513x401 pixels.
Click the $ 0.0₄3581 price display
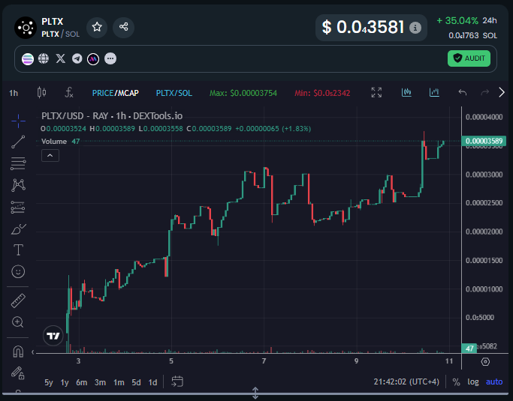tap(364, 27)
